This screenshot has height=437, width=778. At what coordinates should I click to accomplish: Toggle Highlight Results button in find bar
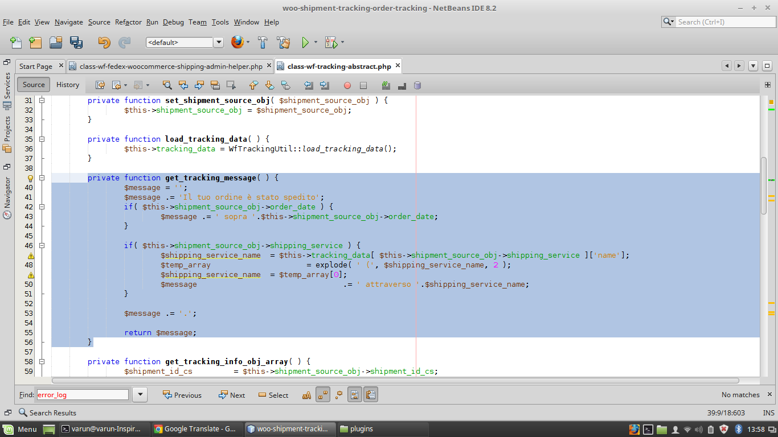[x=354, y=395]
